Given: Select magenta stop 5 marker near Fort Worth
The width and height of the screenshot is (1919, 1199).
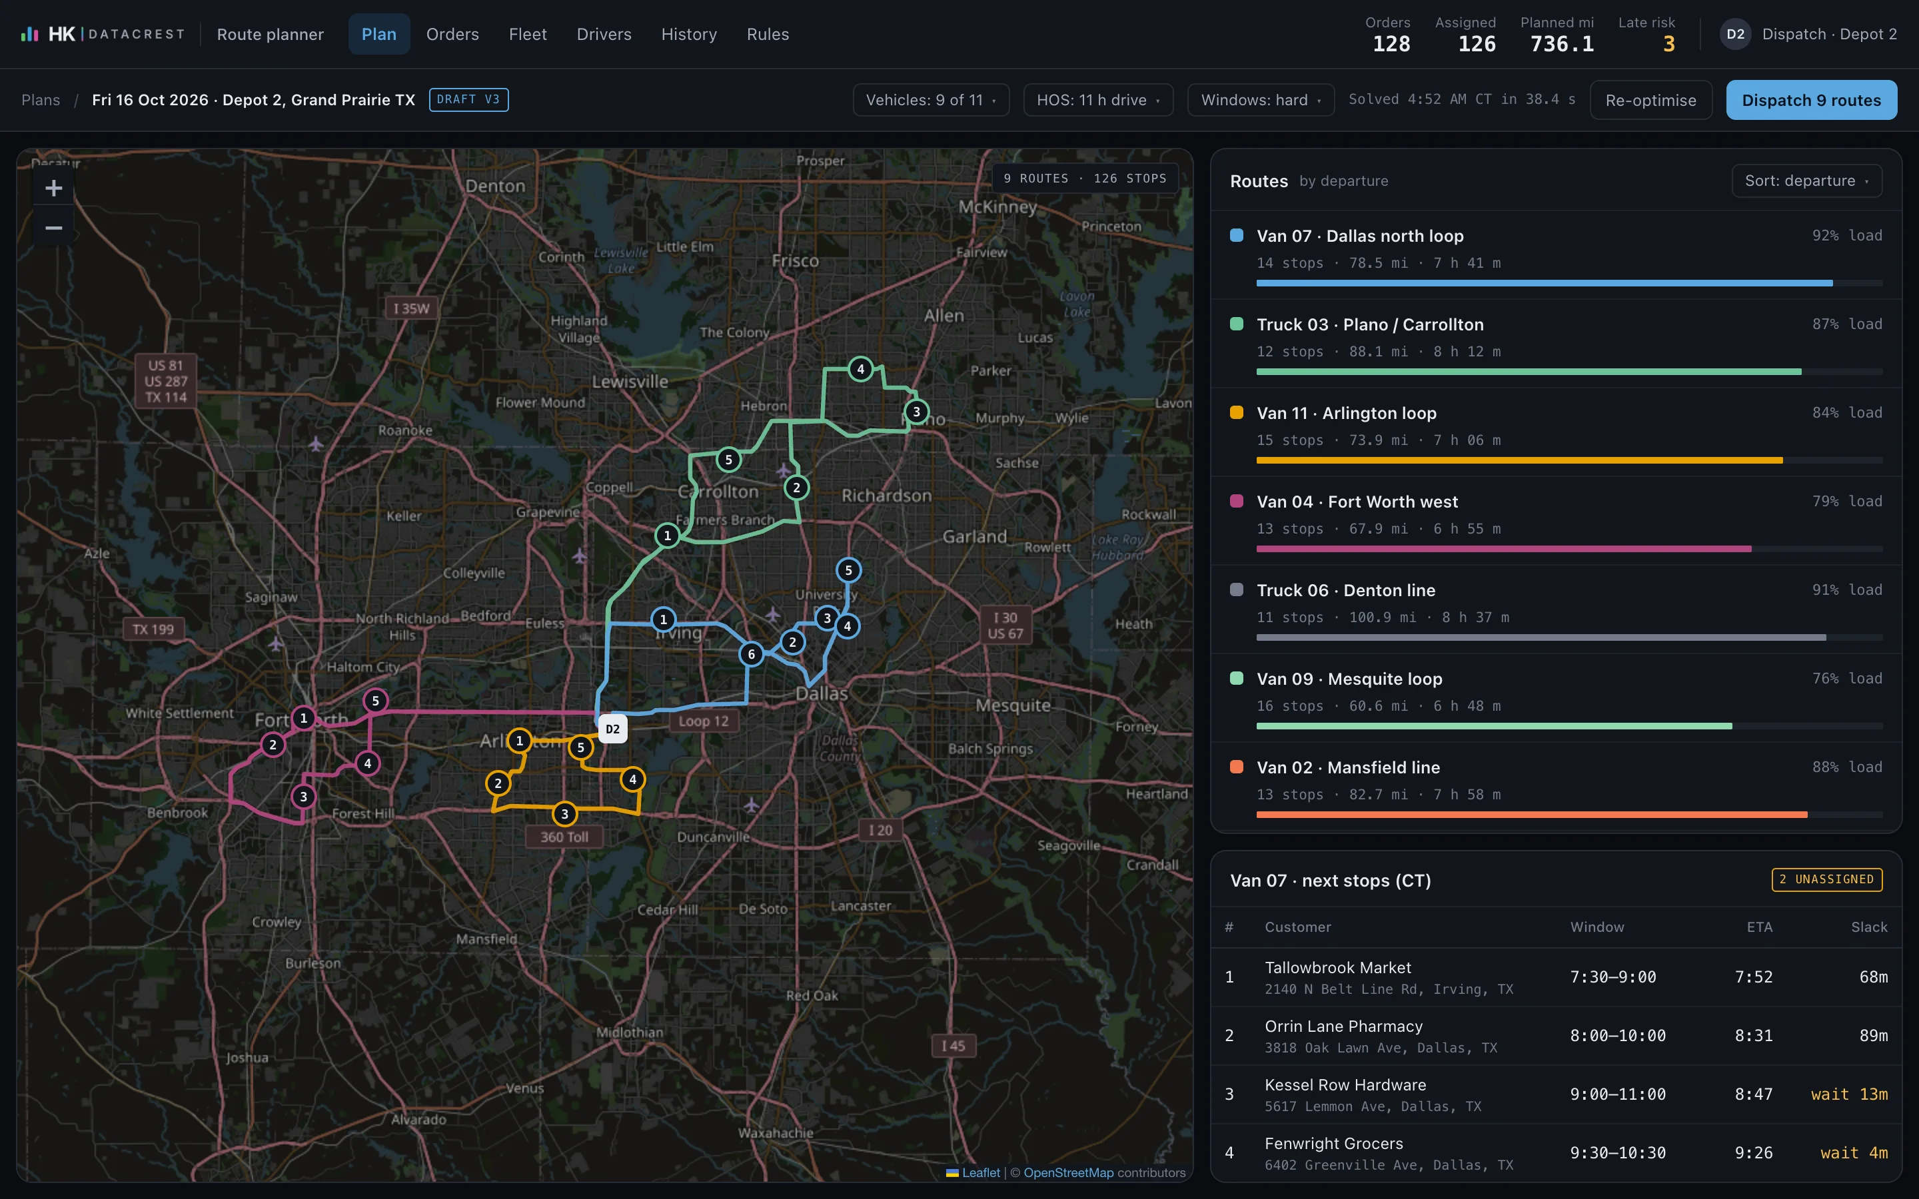Looking at the screenshot, I should tap(376, 701).
